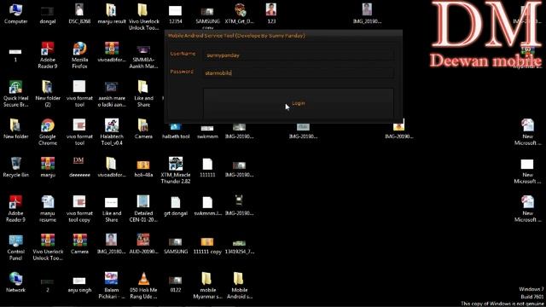Open the Mobile Android s... folder

[x=240, y=286]
